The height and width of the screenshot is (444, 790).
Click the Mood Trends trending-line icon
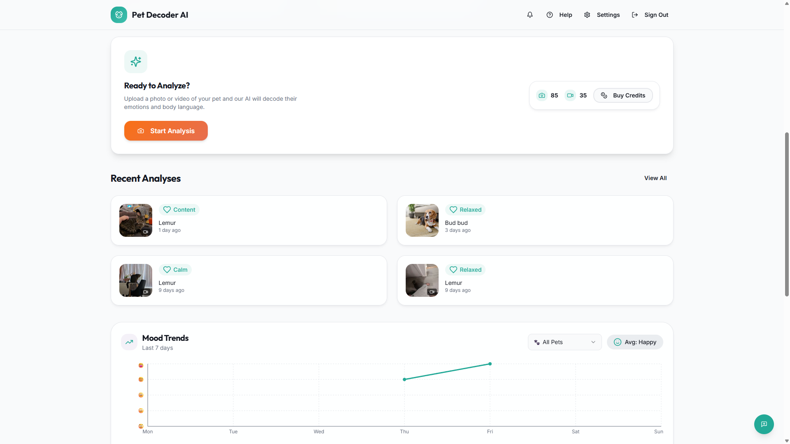tap(129, 342)
